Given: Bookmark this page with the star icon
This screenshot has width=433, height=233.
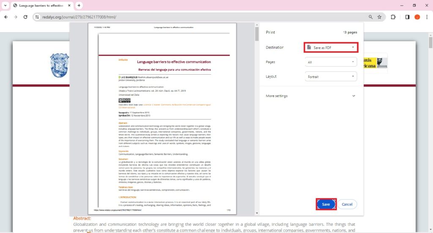Looking at the screenshot, I should click(x=379, y=17).
